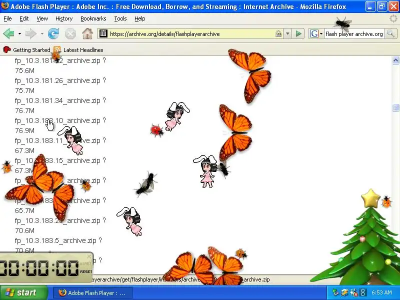
Task: Download fp_10.3.181.34_archive.zip
Action: click(x=57, y=100)
